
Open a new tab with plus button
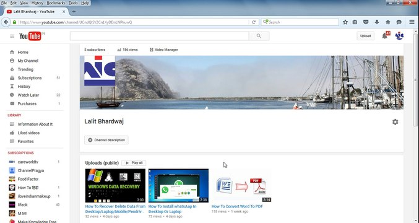(x=74, y=12)
